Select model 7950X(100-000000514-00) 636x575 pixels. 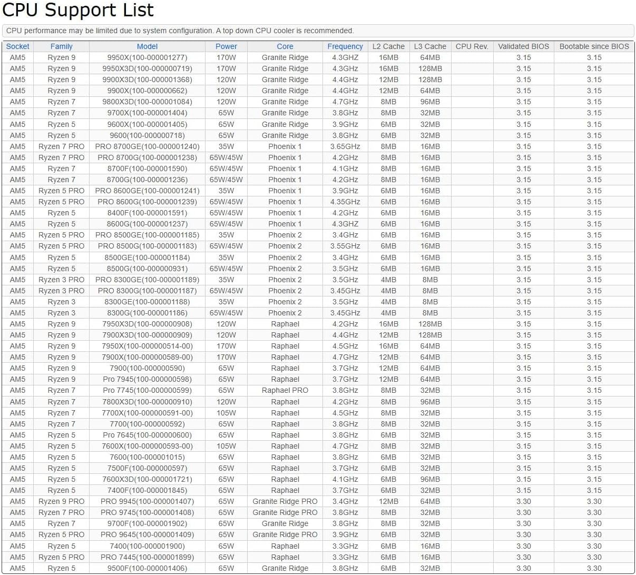pos(147,346)
